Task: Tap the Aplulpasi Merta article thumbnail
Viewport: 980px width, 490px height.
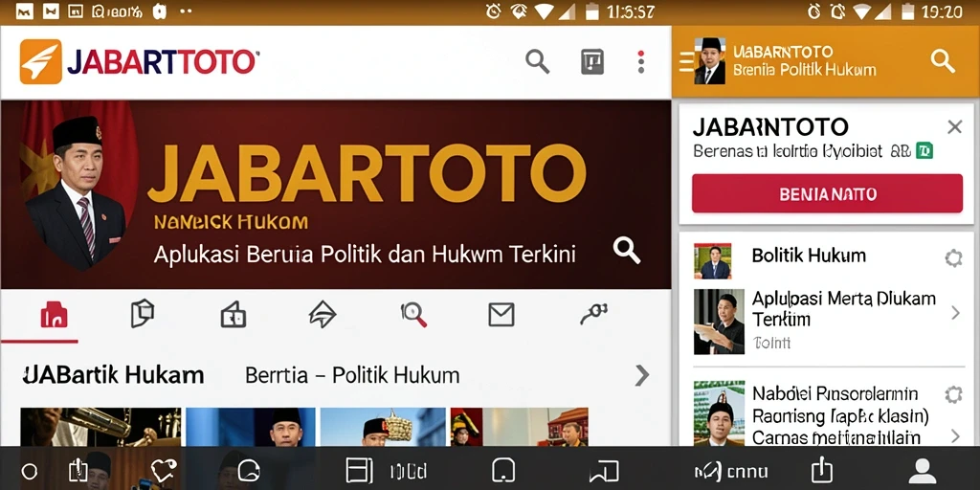Action: coord(719,322)
